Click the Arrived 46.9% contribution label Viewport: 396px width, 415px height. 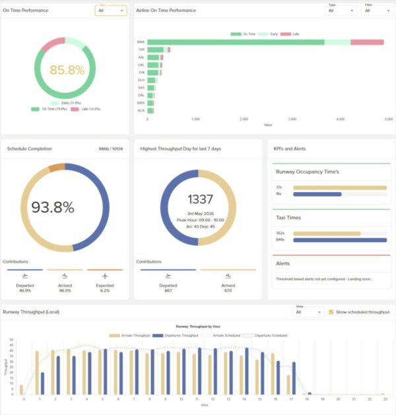pyautogui.click(x=65, y=288)
